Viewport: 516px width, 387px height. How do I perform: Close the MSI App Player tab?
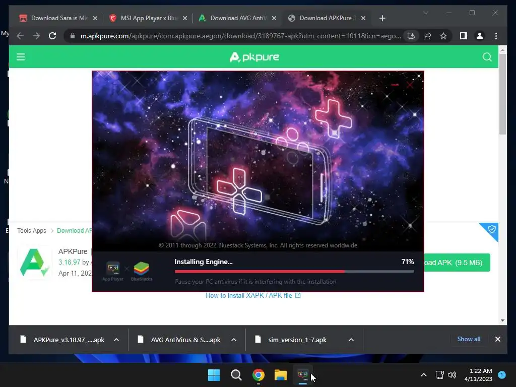click(x=185, y=18)
